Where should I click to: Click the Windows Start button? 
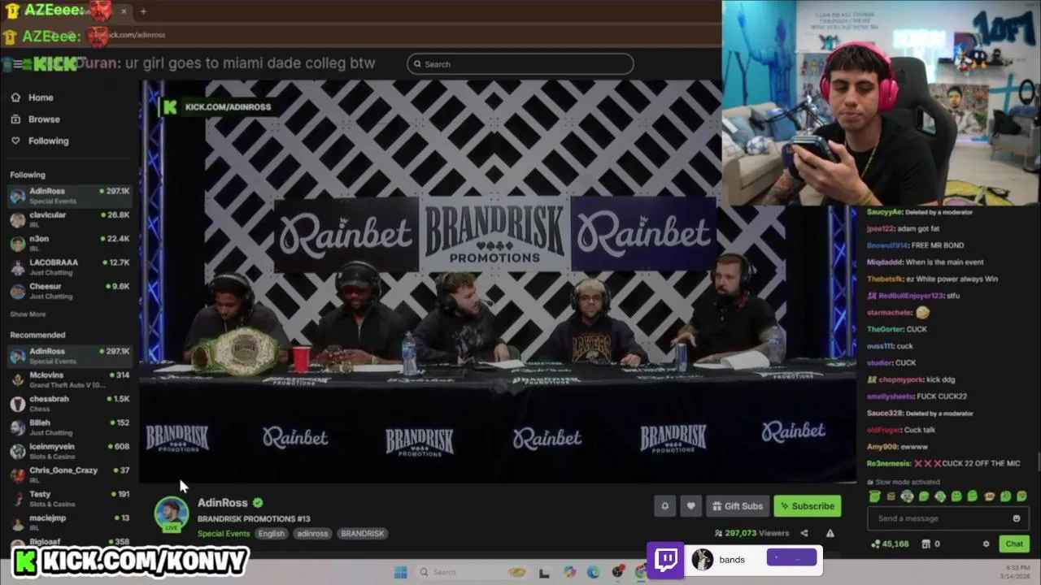(x=400, y=572)
